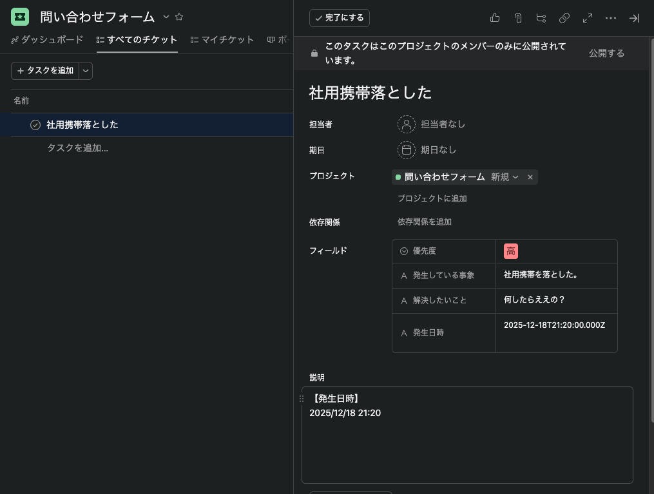Click the thumbs-up like icon

(495, 18)
